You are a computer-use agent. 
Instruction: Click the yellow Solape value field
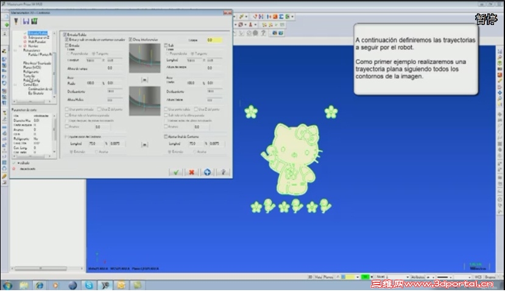[x=214, y=40]
